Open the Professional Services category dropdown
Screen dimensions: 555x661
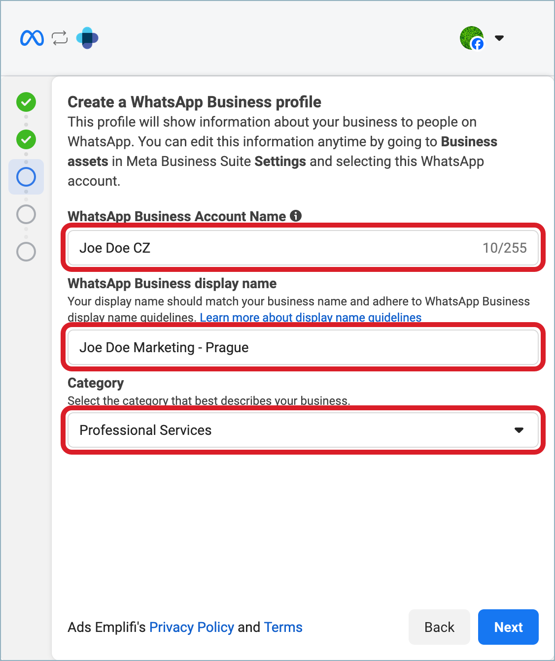click(303, 430)
